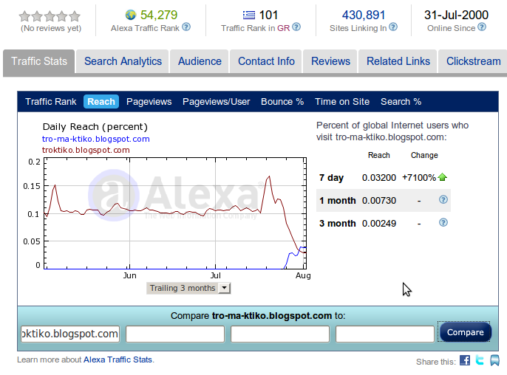The image size is (507, 375).
Task: Open the Reviews tab
Action: click(330, 61)
